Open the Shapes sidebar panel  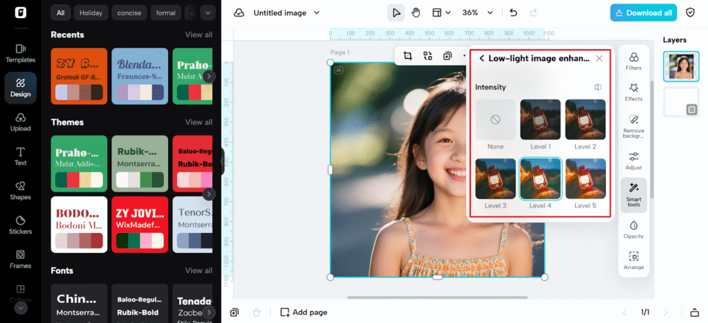pos(20,190)
